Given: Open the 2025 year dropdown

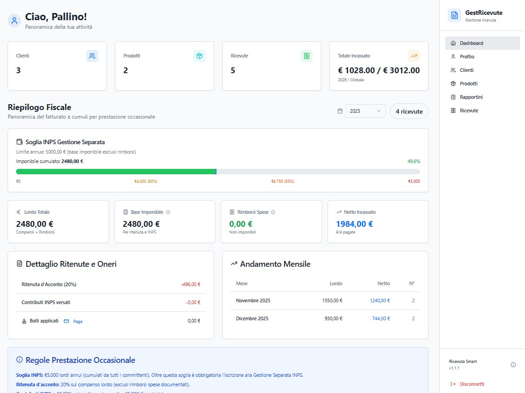Looking at the screenshot, I should (365, 111).
